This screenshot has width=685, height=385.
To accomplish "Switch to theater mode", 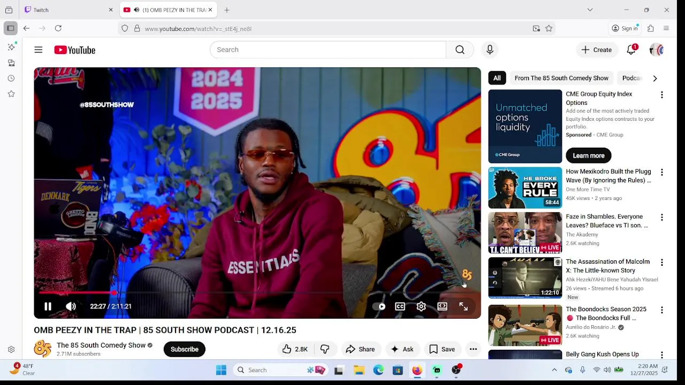I will [x=442, y=306].
